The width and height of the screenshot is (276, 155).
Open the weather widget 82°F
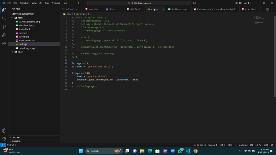pyautogui.click(x=11, y=151)
